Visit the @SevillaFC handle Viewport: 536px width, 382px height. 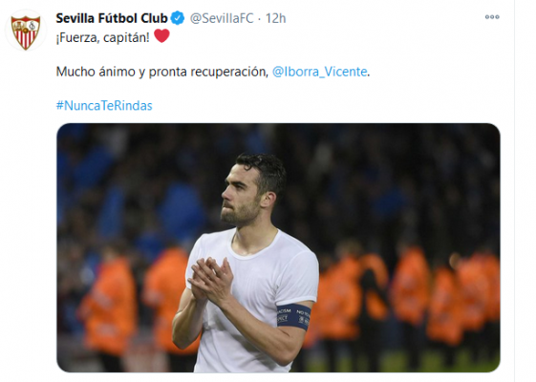[222, 18]
